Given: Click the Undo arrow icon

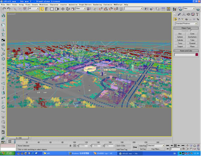Looking at the screenshot, I should 4,9.
